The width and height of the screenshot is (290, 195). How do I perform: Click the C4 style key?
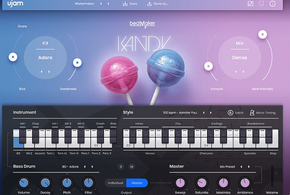[x=206, y=146]
